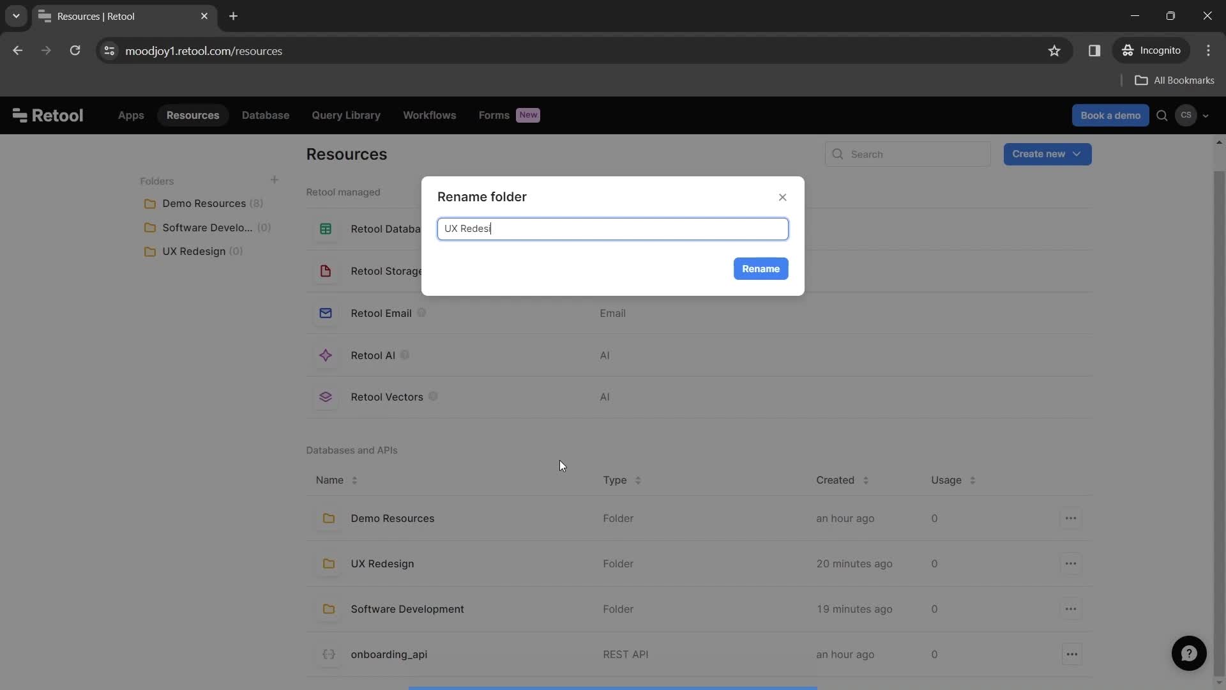This screenshot has height=690, width=1226.
Task: Click the Retool Email resource icon
Action: (x=326, y=312)
